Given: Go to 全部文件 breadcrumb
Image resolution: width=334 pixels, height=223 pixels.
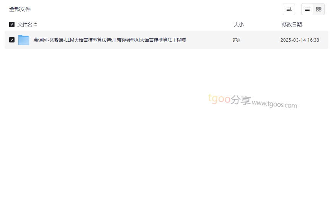Looking at the screenshot, I should [20, 9].
